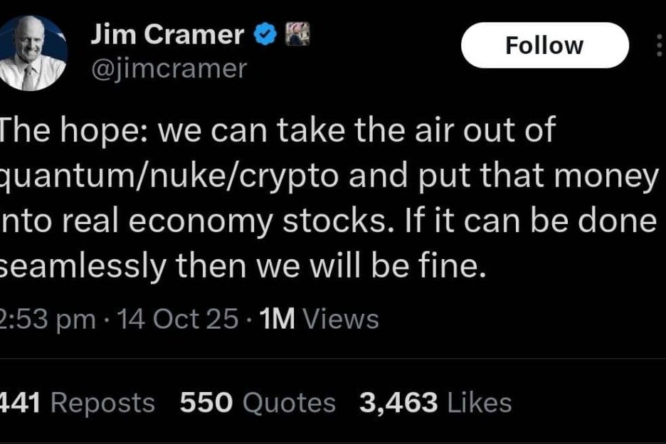Open the 550 Quotes list
The image size is (666, 444).
[258, 403]
